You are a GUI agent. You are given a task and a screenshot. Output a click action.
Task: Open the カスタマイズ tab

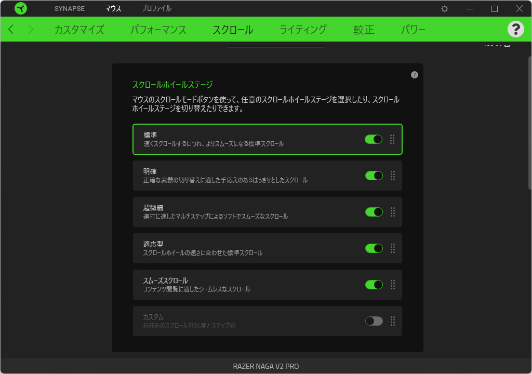[x=79, y=30]
